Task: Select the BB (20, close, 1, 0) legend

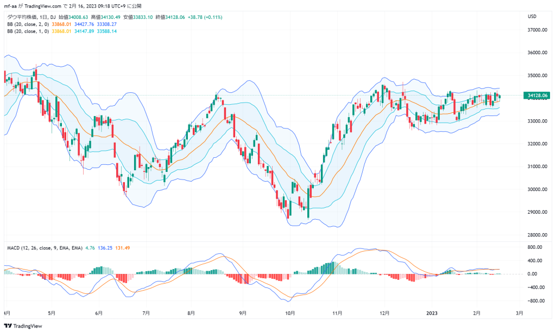Action: click(28, 31)
